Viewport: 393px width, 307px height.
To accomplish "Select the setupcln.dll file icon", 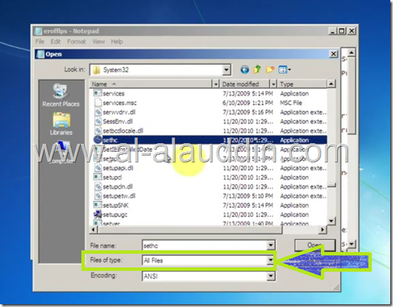I will point(98,187).
